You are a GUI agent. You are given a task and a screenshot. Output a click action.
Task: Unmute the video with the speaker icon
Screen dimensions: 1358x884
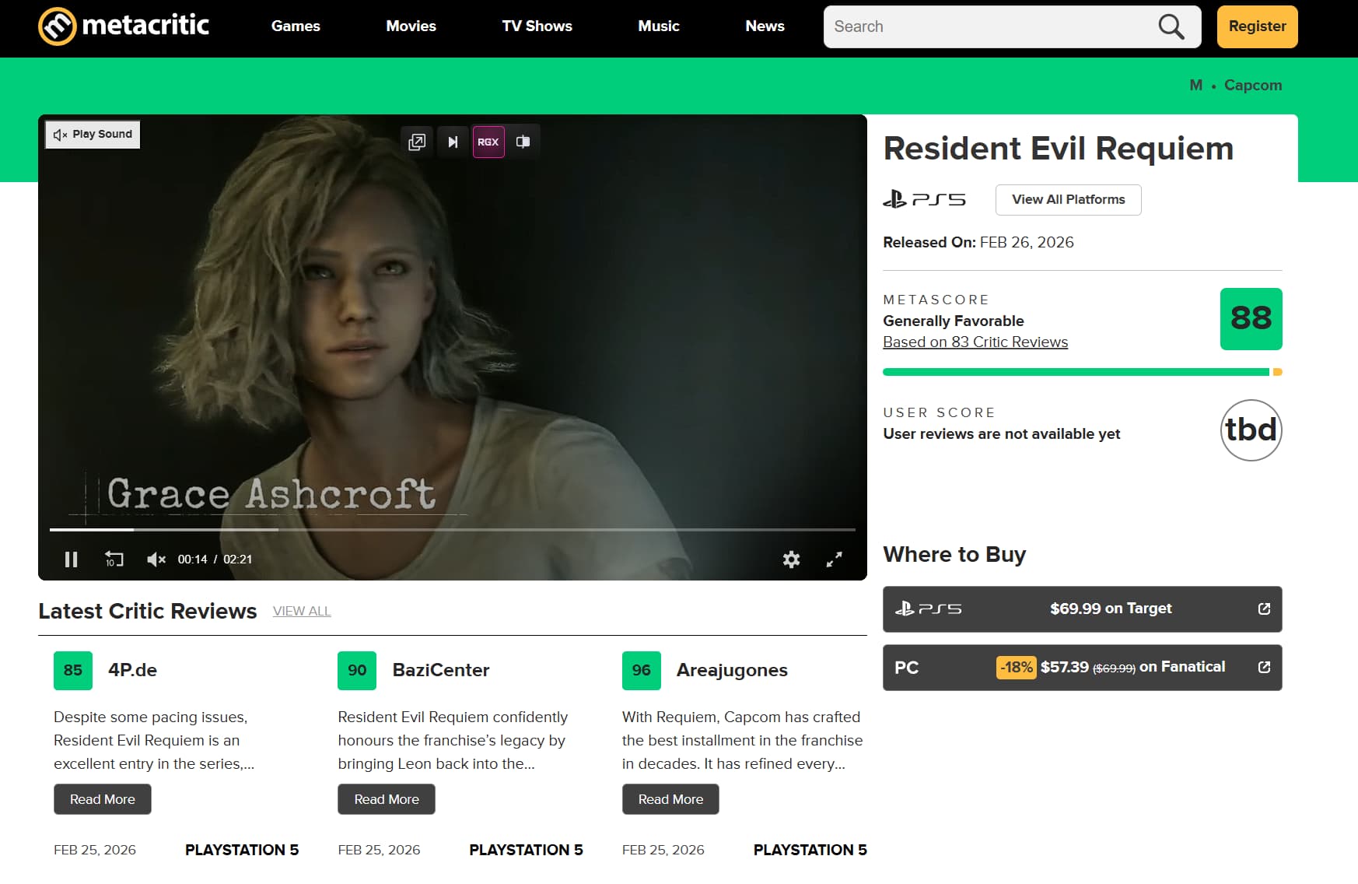coord(155,559)
